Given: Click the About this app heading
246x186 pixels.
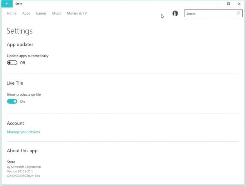Looking at the screenshot, I should [x=22, y=151].
